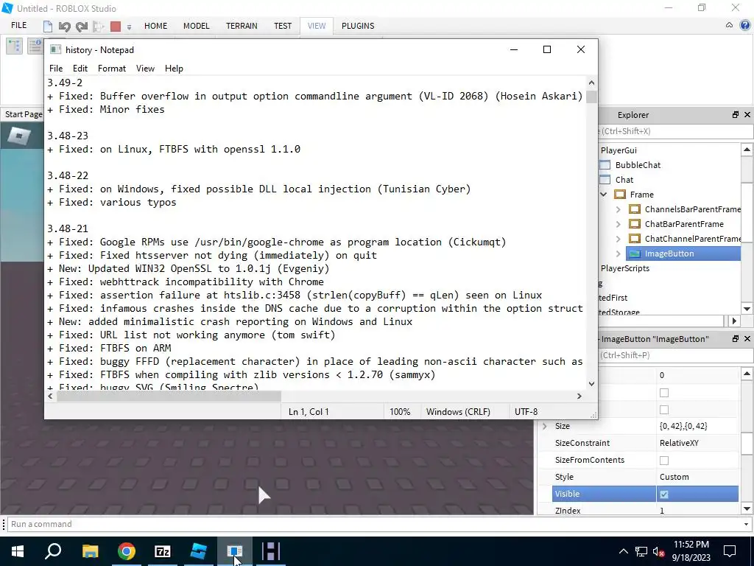Click the Explorer filter search box

tap(676, 131)
